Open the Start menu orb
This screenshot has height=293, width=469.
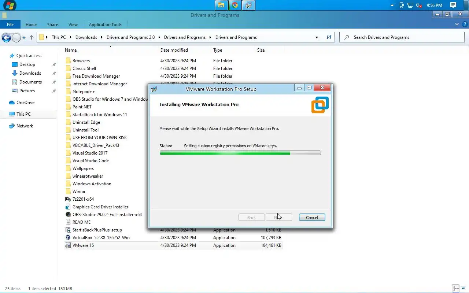coord(10,5)
